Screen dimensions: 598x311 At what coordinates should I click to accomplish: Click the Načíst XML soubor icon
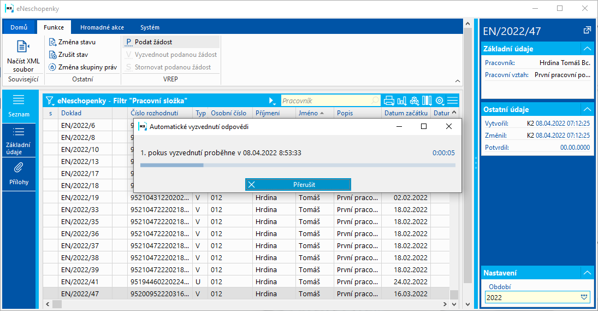[x=23, y=47]
